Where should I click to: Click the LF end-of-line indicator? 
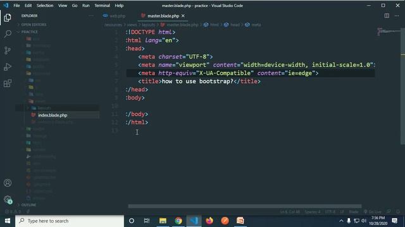click(x=342, y=212)
